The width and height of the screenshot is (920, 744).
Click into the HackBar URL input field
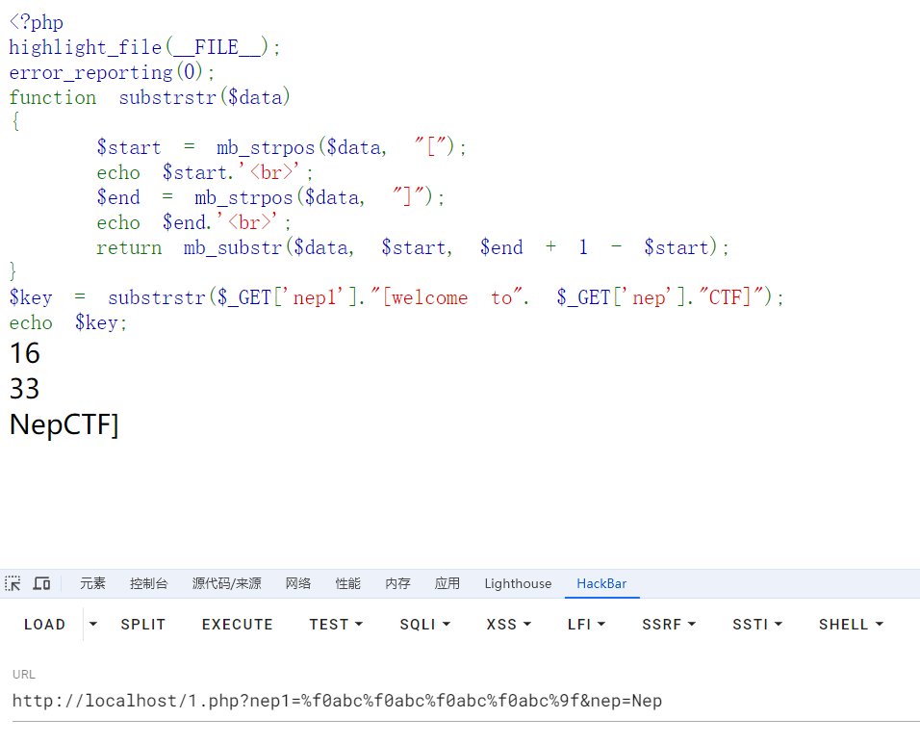click(x=462, y=701)
